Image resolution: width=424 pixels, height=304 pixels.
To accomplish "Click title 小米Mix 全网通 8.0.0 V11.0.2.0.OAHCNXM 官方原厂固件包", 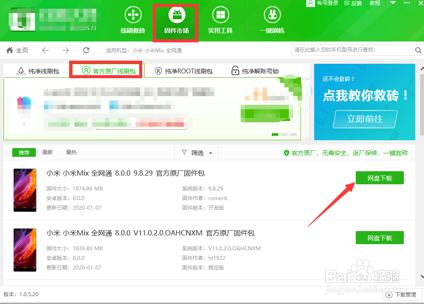I will 151,233.
